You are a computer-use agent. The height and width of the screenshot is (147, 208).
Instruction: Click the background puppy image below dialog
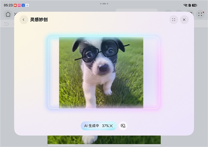104,140
